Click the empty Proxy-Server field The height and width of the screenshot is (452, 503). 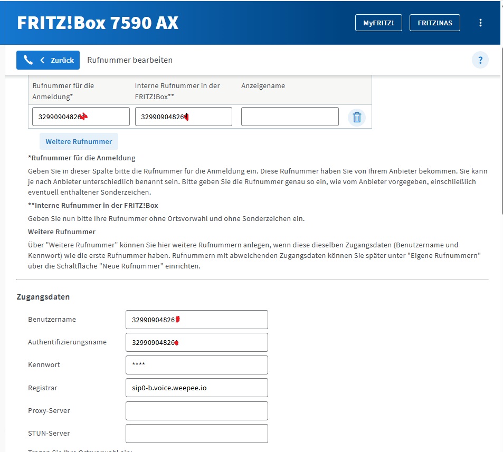click(197, 411)
